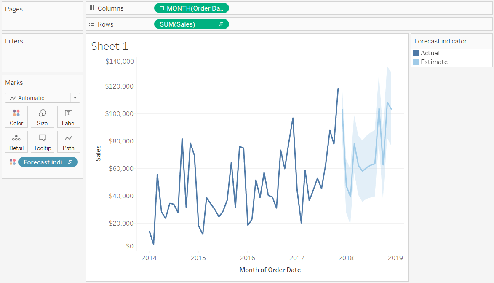Click the Columns shelf icon
Viewport: 494px width, 283px height.
point(92,8)
